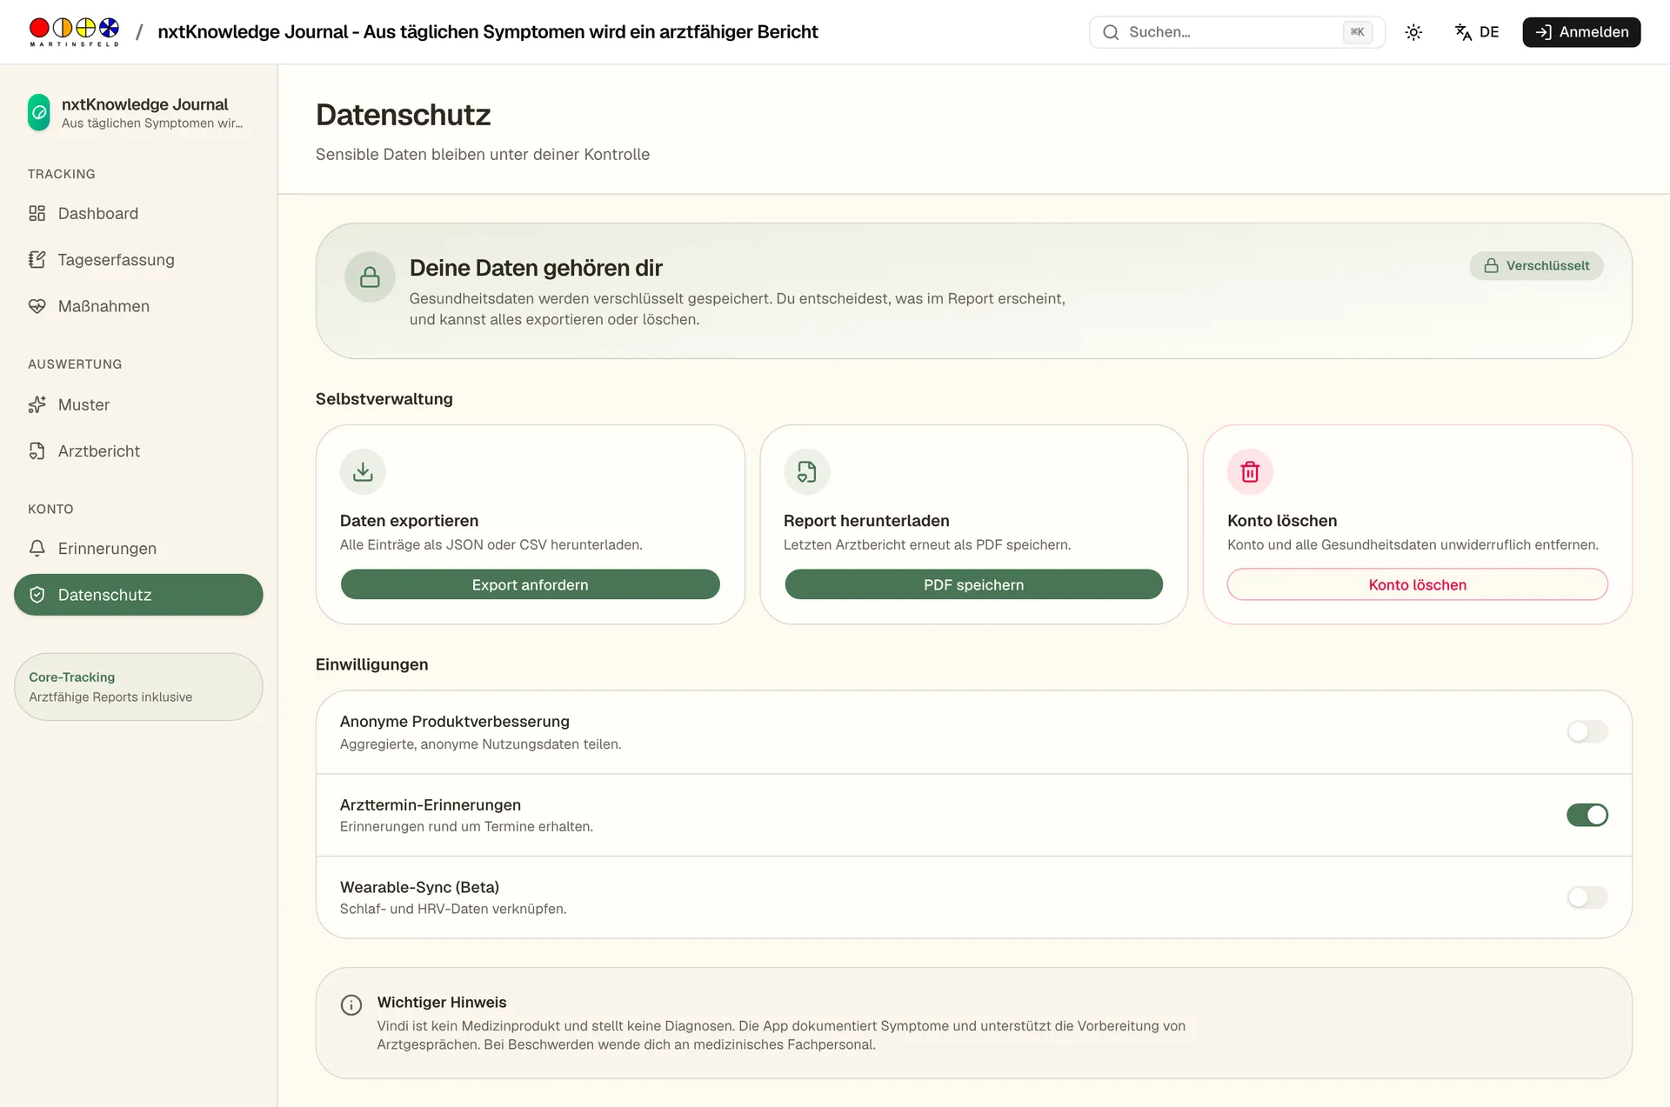Open Maßnahmen in sidebar

coord(138,306)
